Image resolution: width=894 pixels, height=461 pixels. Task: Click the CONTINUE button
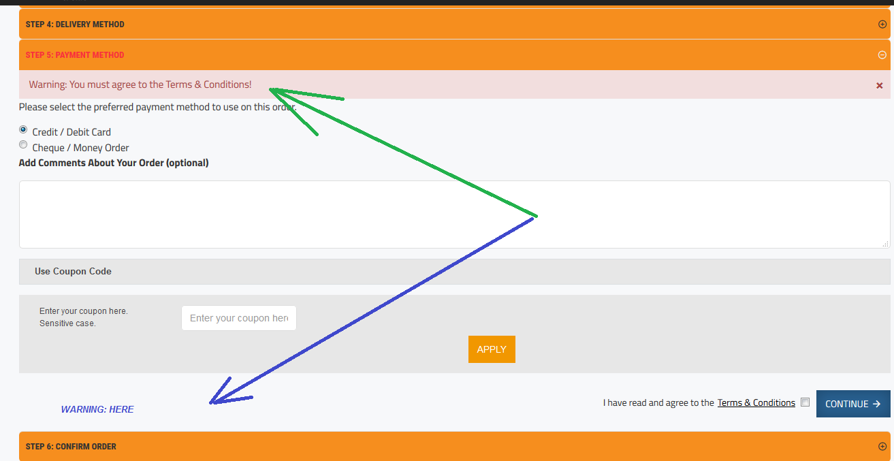pos(853,404)
